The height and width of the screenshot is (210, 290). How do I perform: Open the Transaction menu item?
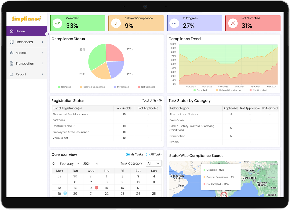(x=25, y=64)
